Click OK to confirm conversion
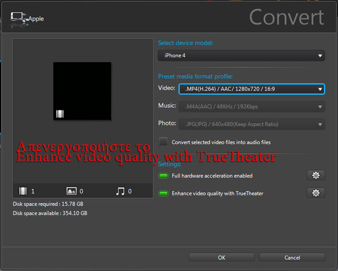This screenshot has width=338, height=271. pos(222,257)
